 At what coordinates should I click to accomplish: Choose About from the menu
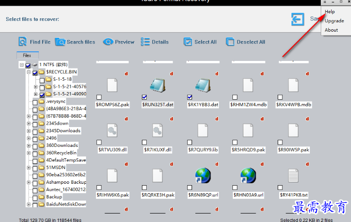point(331,30)
